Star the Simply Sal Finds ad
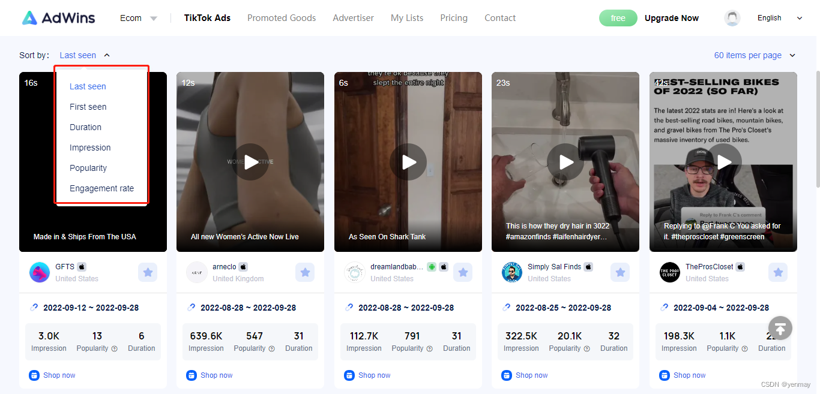 [x=620, y=272]
